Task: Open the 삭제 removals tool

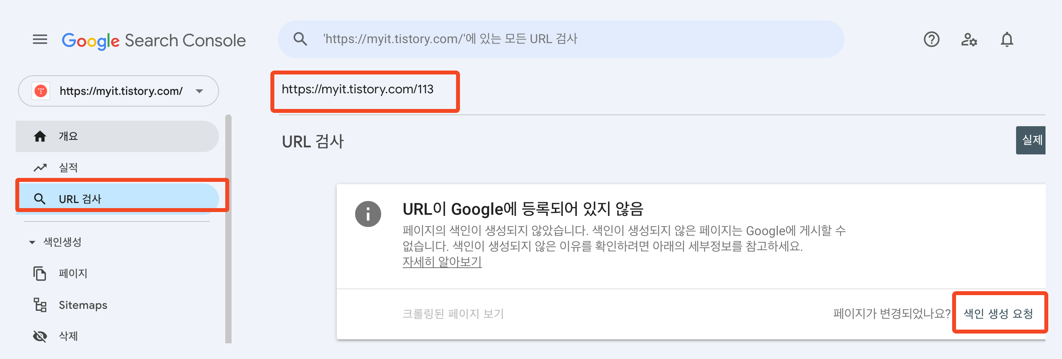Action: pyautogui.click(x=117, y=336)
